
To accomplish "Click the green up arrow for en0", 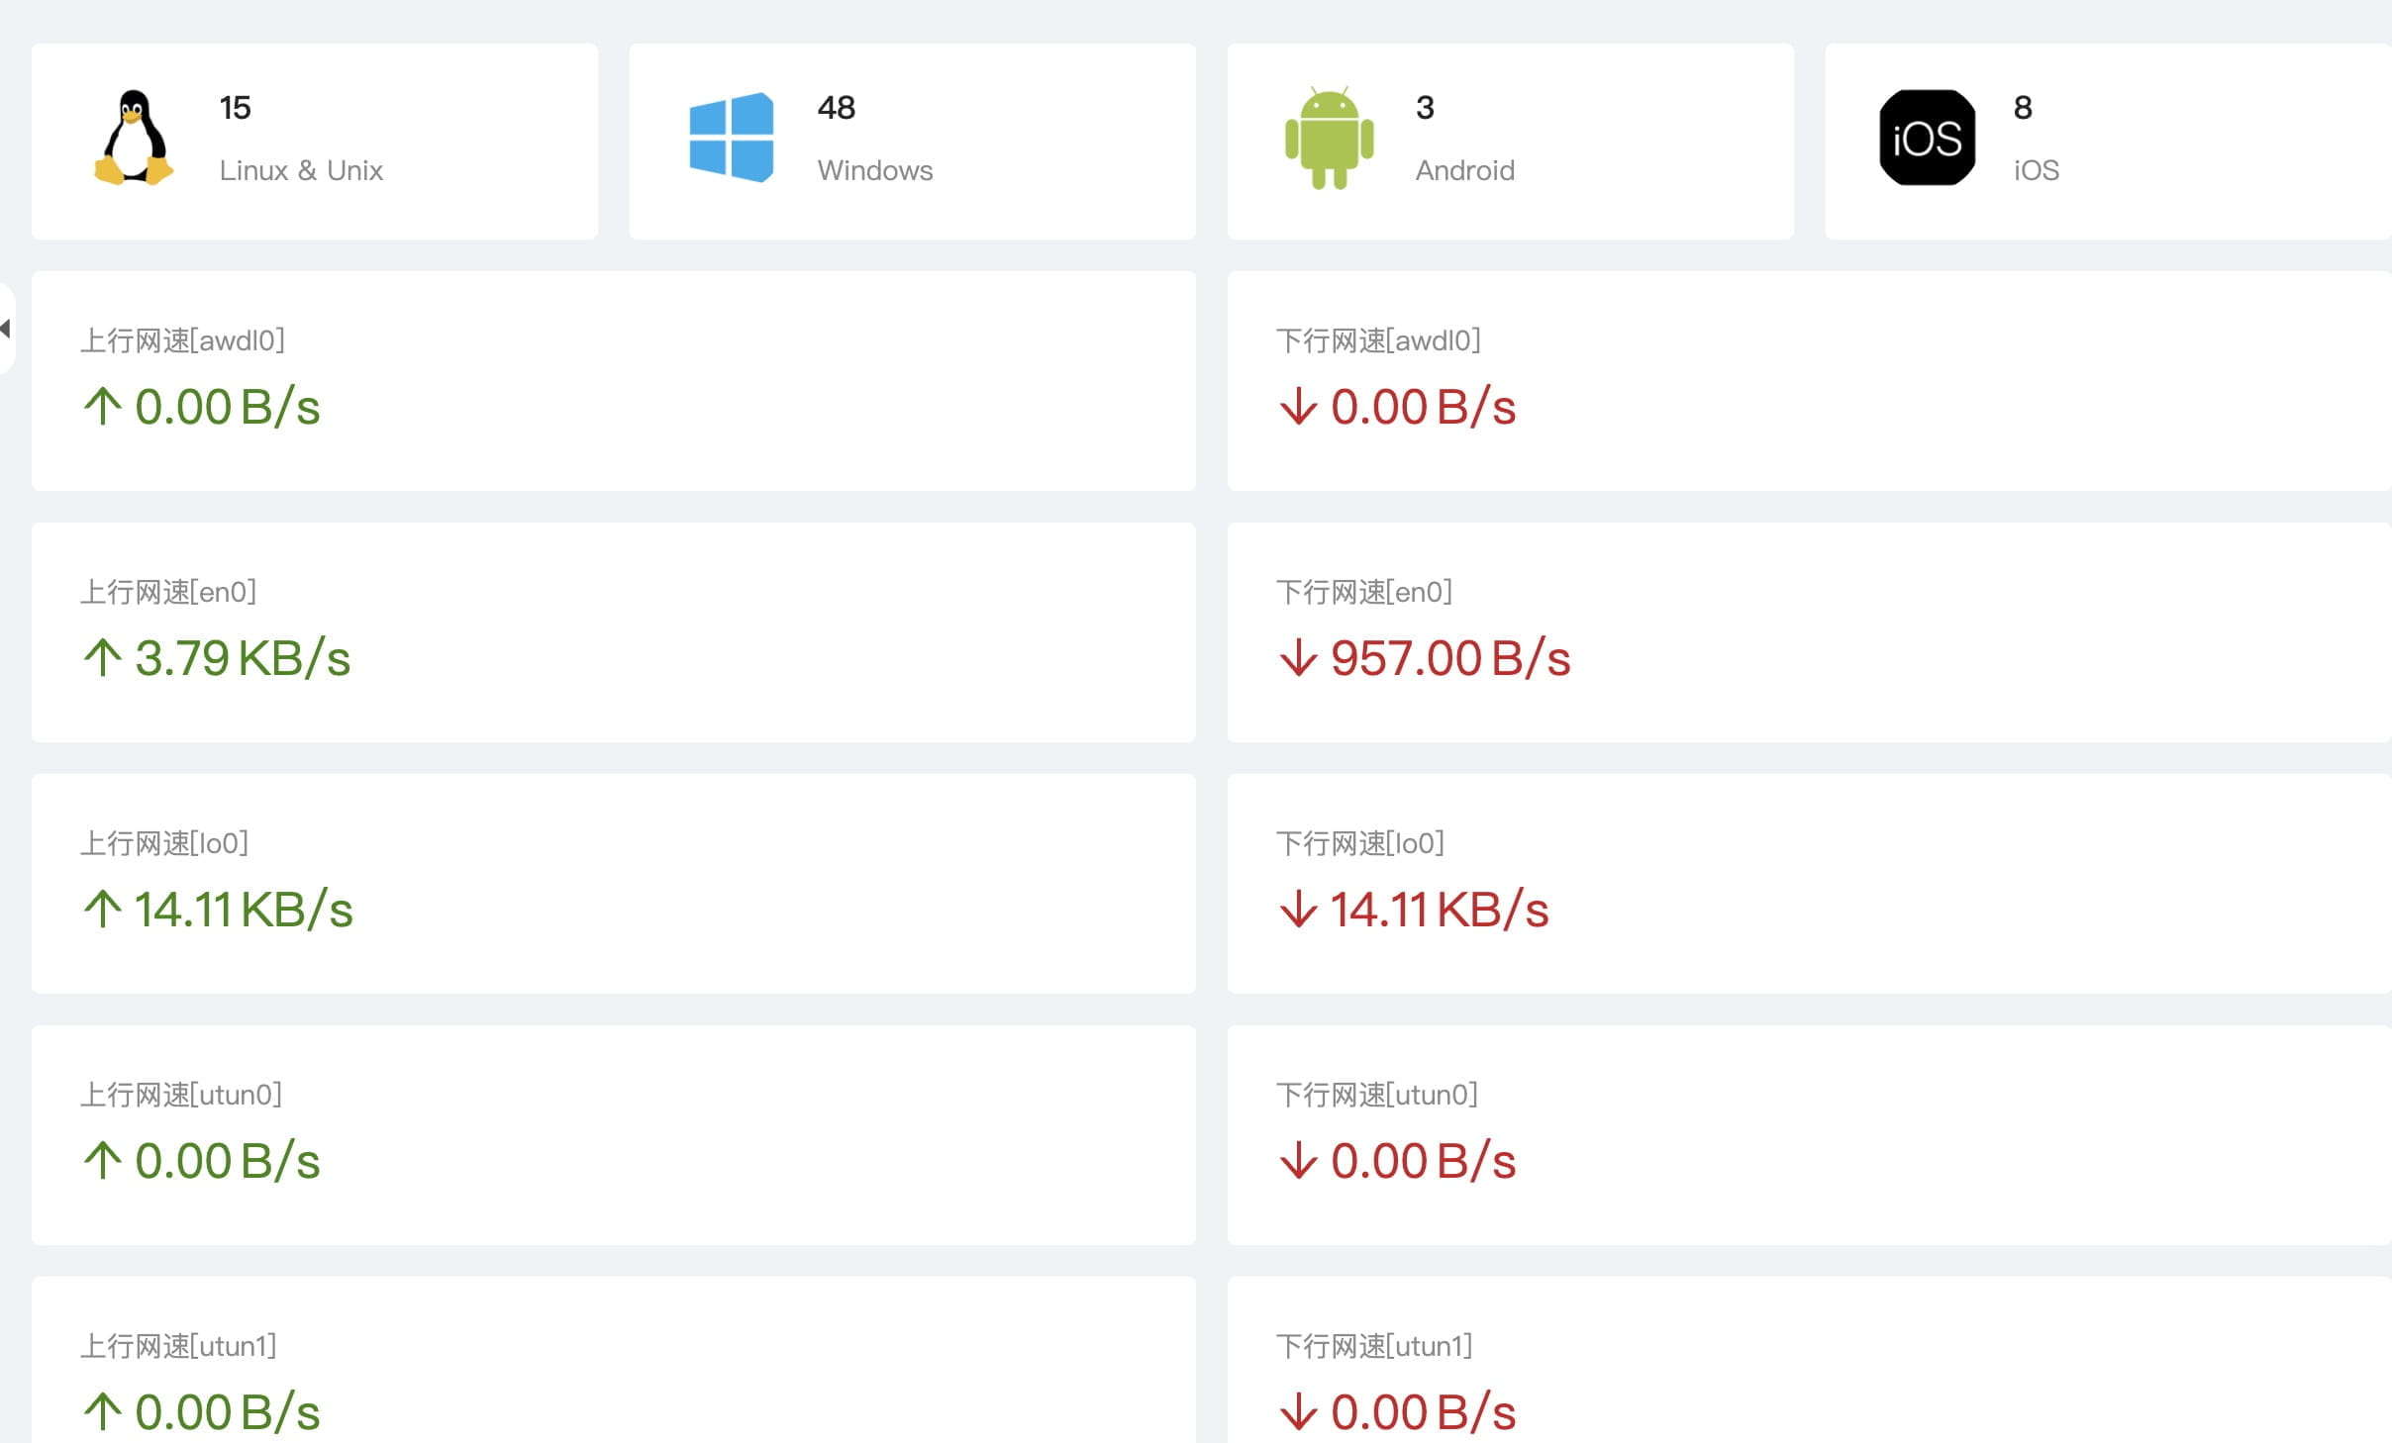I will [103, 658].
